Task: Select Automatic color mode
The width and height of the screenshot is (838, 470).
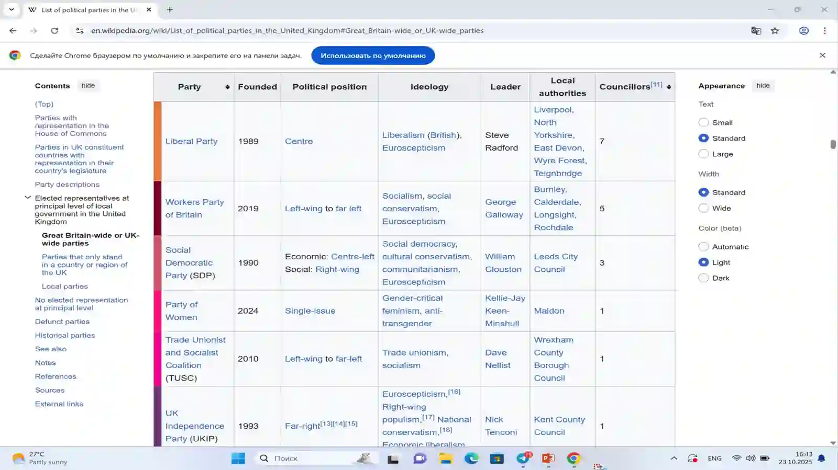Action: tap(703, 247)
